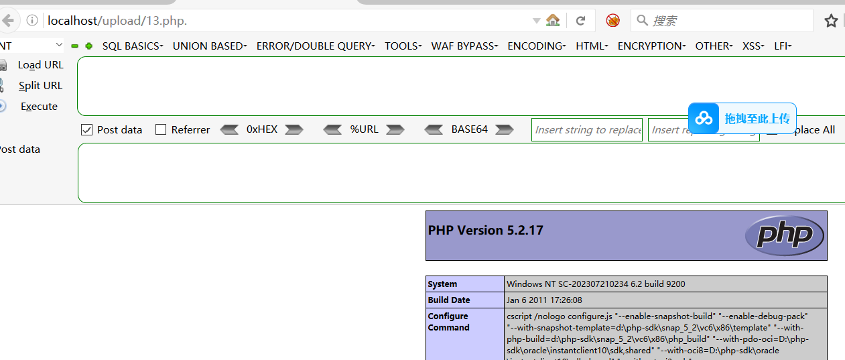Decode with left arrow beside BASE64
Image resolution: width=845 pixels, height=360 pixels.
434,129
